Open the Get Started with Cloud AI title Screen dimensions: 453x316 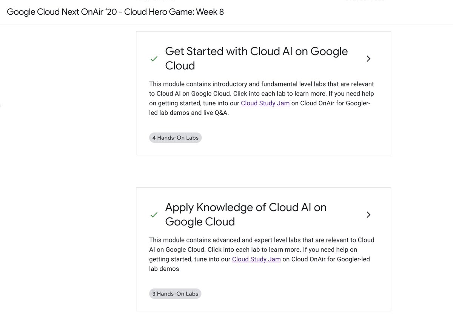257,58
